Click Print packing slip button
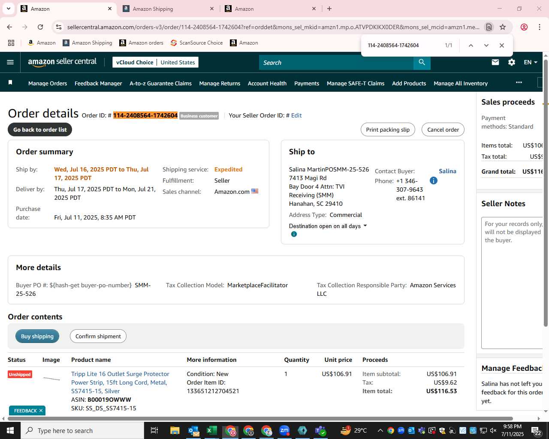The height and width of the screenshot is (439, 549). coord(388,129)
